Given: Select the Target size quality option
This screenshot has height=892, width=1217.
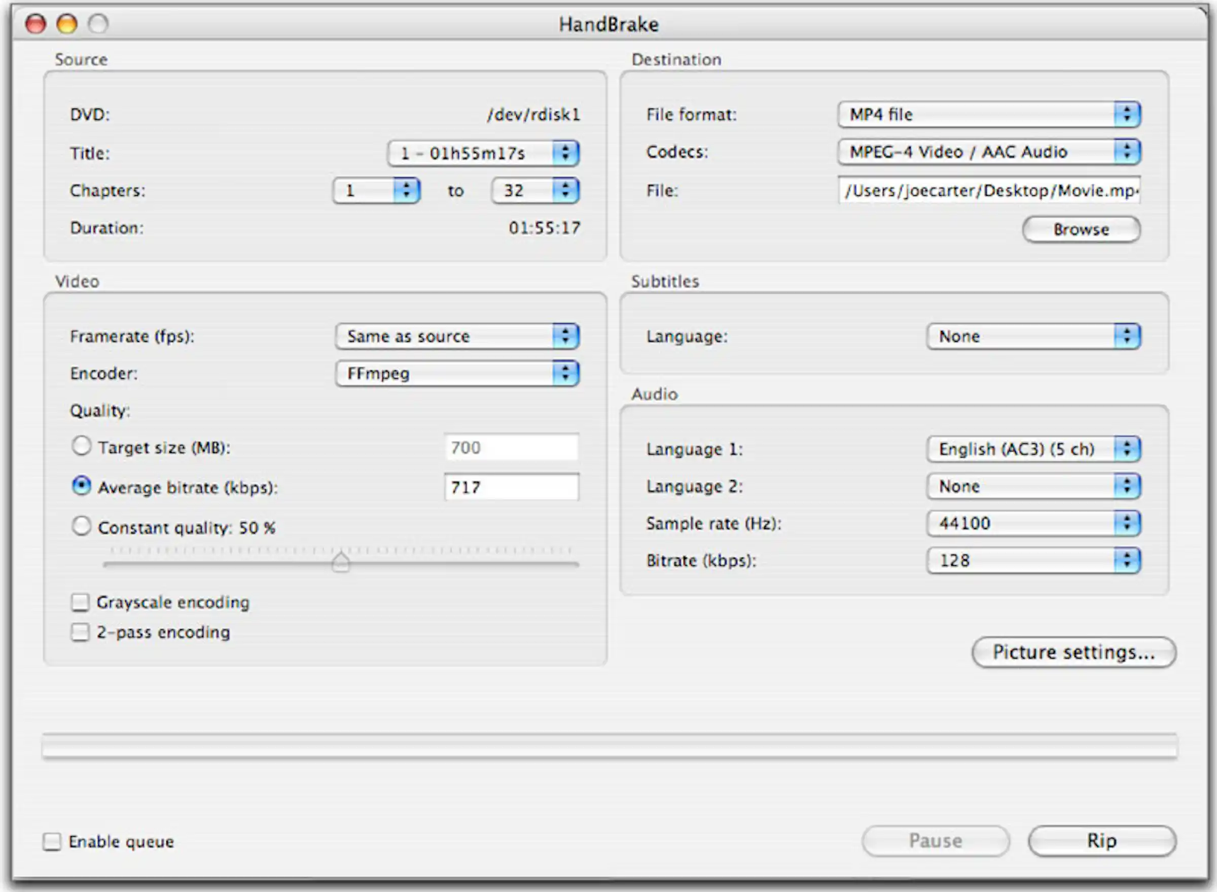Looking at the screenshot, I should [x=82, y=447].
